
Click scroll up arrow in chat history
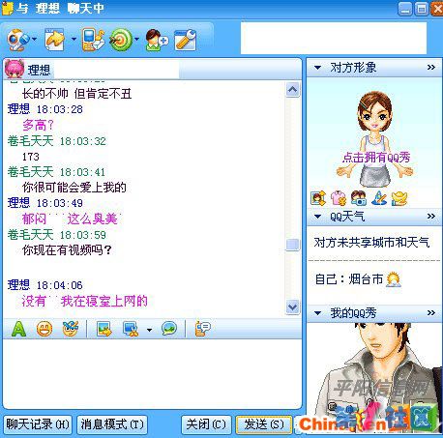(x=292, y=89)
